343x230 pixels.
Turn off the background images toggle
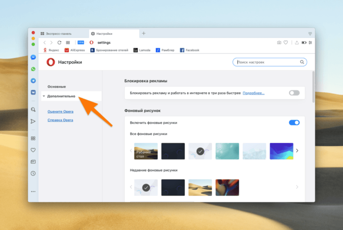pyautogui.click(x=294, y=123)
